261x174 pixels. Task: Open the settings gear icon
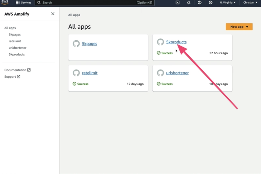pos(210,3)
